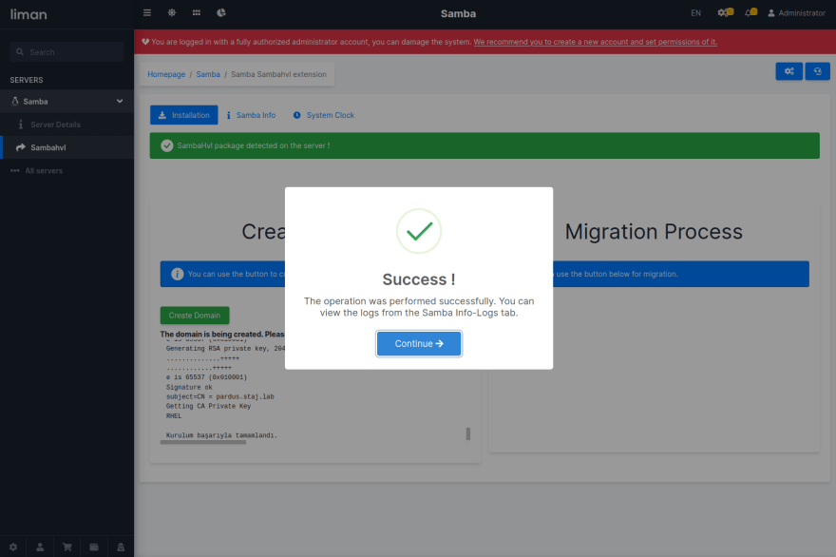The image size is (836, 557).
Task: Open the grid apps icon in navbar
Action: coord(197,12)
